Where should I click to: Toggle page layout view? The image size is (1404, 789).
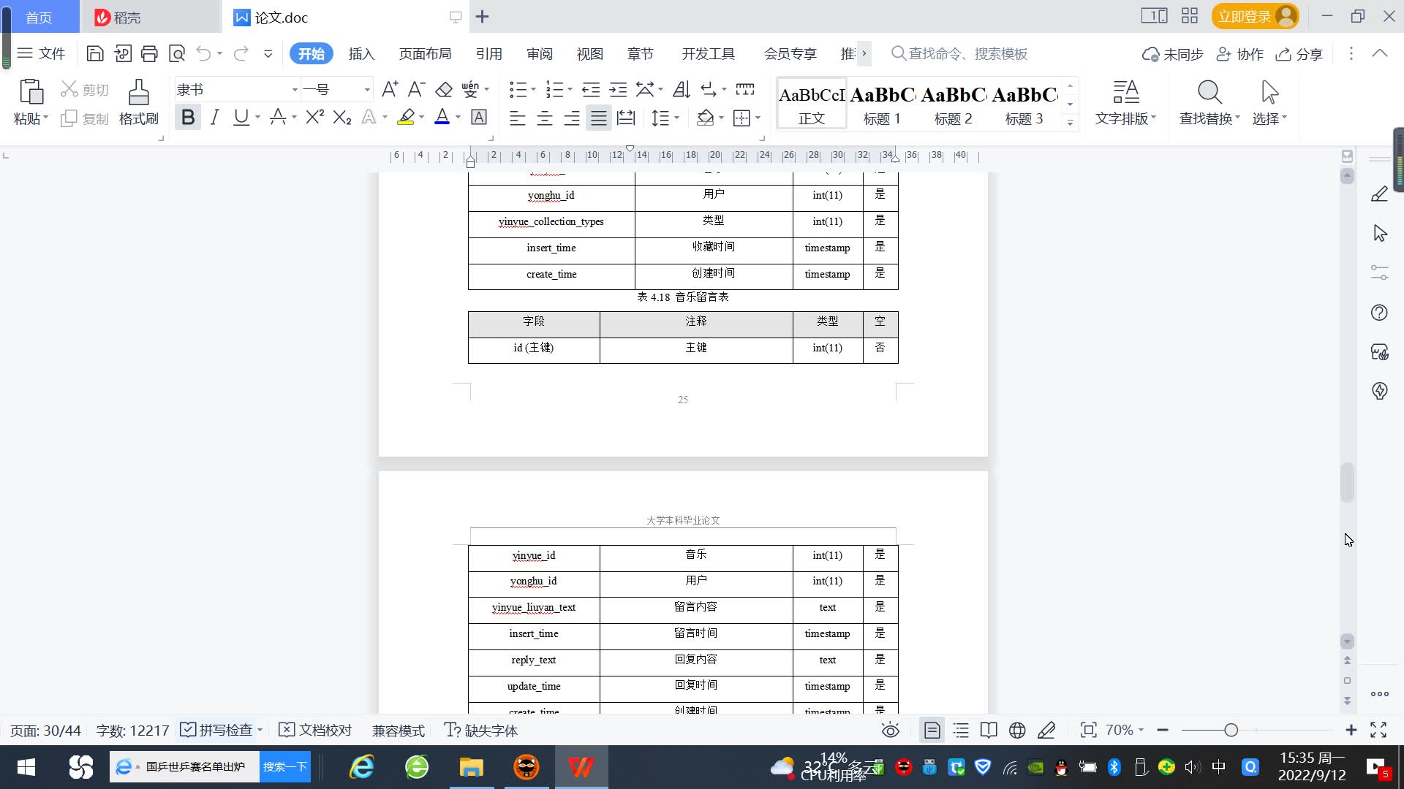click(932, 730)
